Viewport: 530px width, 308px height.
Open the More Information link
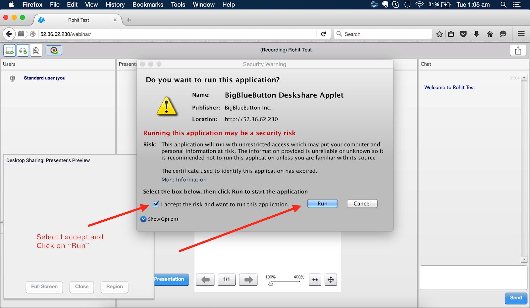tap(184, 180)
